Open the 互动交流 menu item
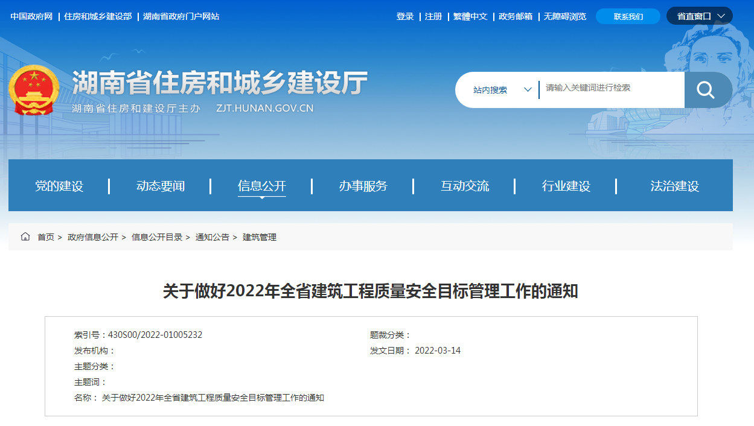The image size is (754, 426). click(465, 186)
